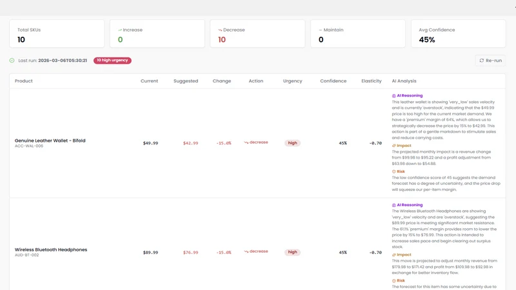Click the wallet row Risk icon
The image size is (516, 290).
(x=393, y=171)
